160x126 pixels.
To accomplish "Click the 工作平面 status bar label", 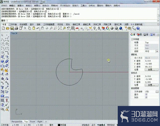I will point(5,125).
